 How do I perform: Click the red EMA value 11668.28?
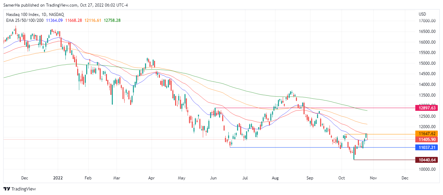tap(73, 20)
